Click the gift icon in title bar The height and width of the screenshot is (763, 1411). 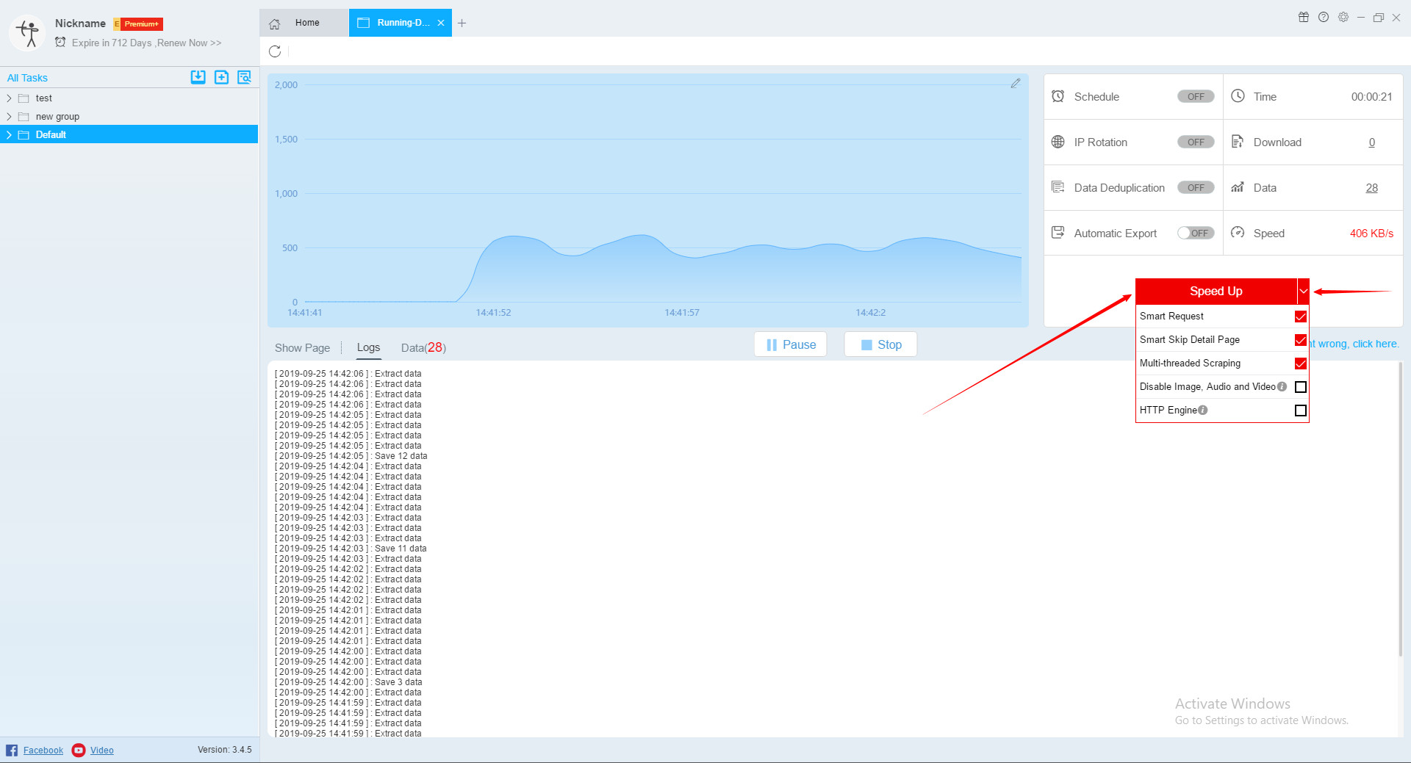pos(1304,17)
